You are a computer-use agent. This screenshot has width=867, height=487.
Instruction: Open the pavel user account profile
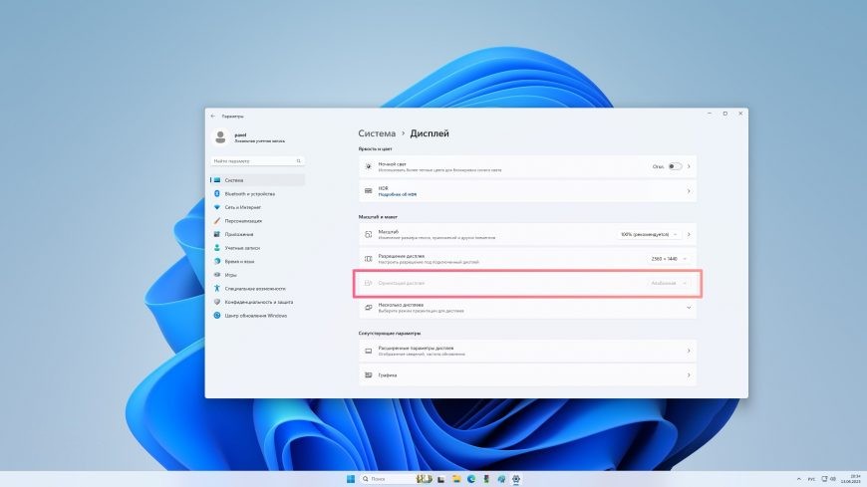250,137
